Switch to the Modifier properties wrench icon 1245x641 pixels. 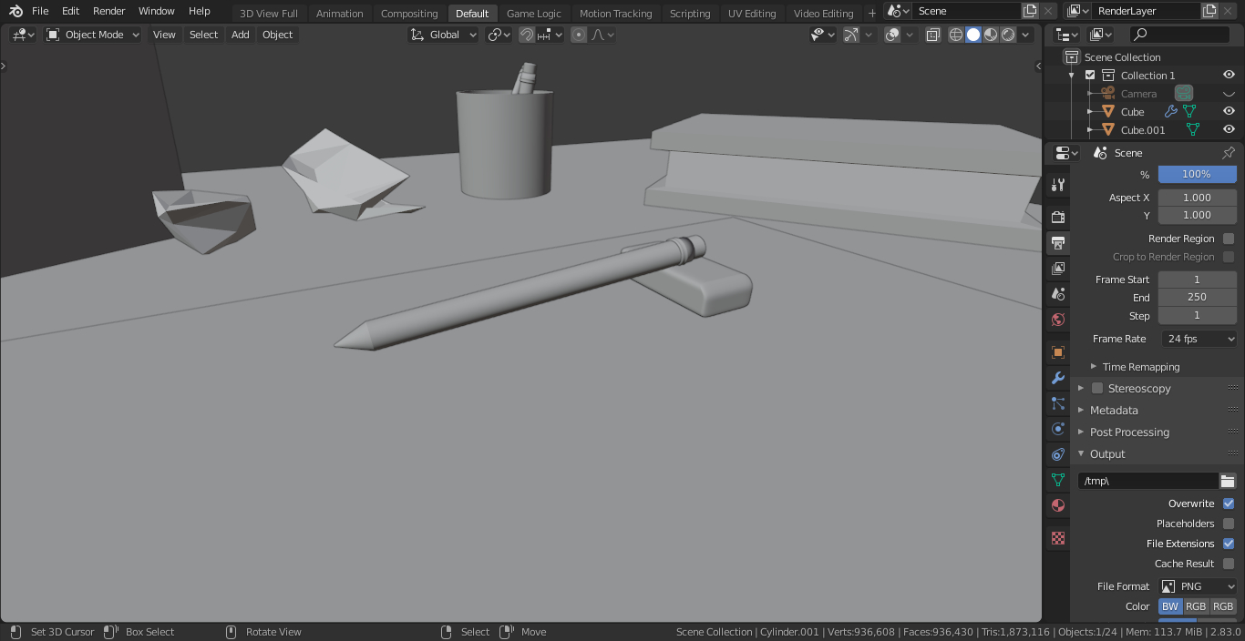pyautogui.click(x=1057, y=377)
